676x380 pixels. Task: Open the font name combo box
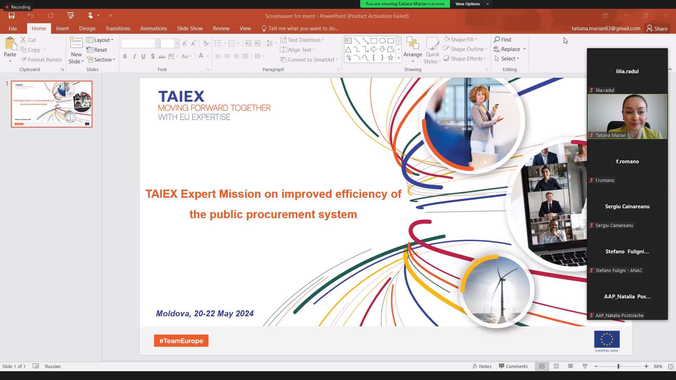tap(140, 43)
